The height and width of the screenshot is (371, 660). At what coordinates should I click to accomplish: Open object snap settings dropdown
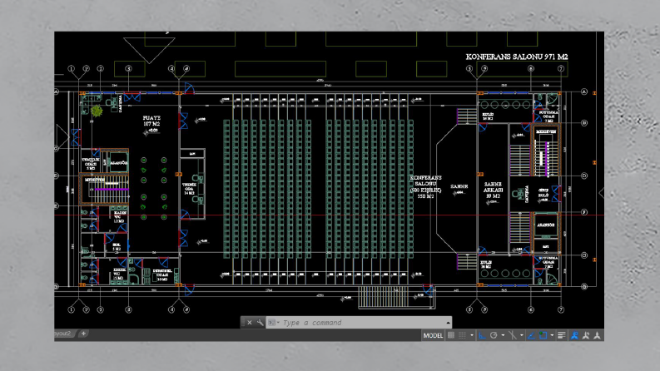[552, 335]
